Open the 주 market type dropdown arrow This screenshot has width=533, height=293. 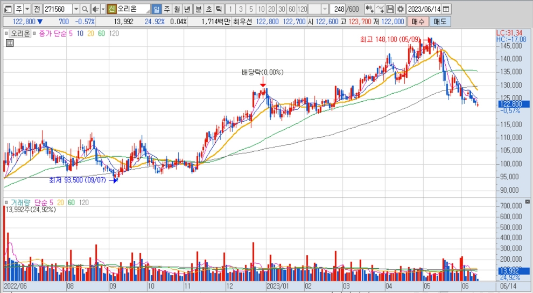(26, 9)
